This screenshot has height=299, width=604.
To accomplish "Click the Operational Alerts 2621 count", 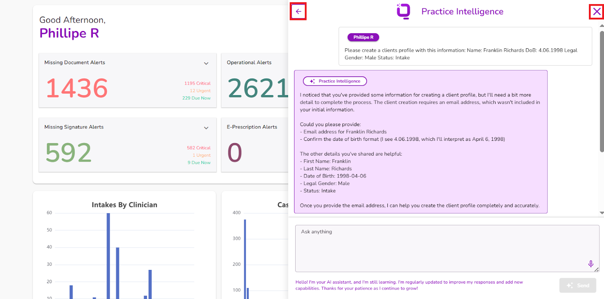I will (x=258, y=88).
